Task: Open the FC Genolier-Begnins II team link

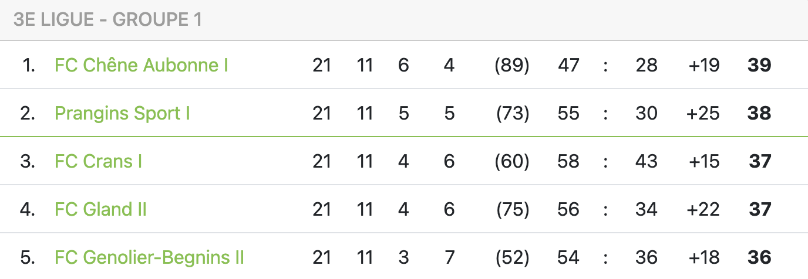Action: tap(149, 257)
